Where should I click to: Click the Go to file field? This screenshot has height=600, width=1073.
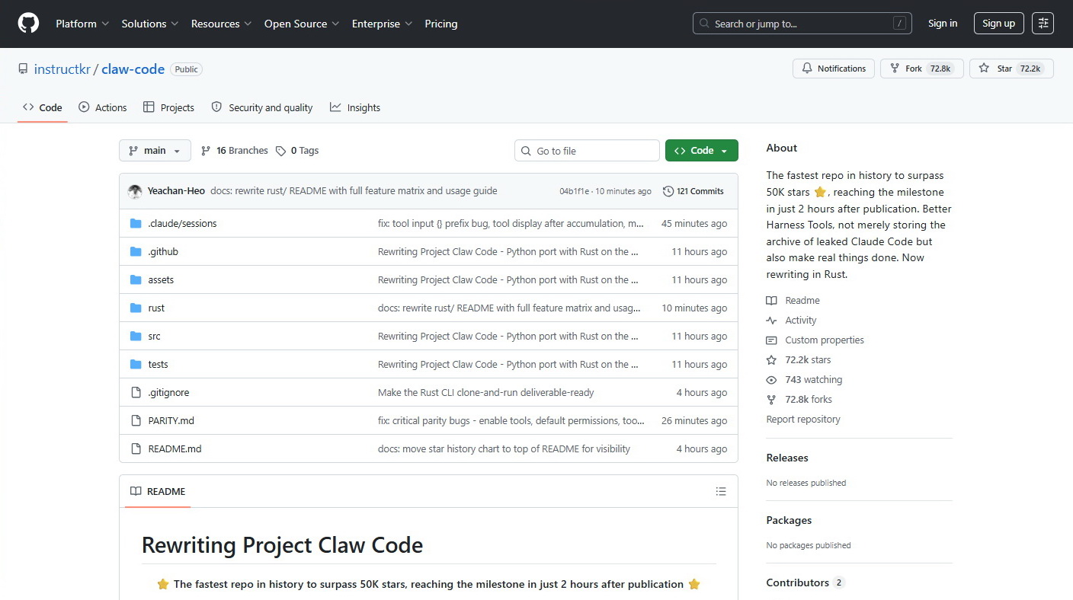pos(587,151)
